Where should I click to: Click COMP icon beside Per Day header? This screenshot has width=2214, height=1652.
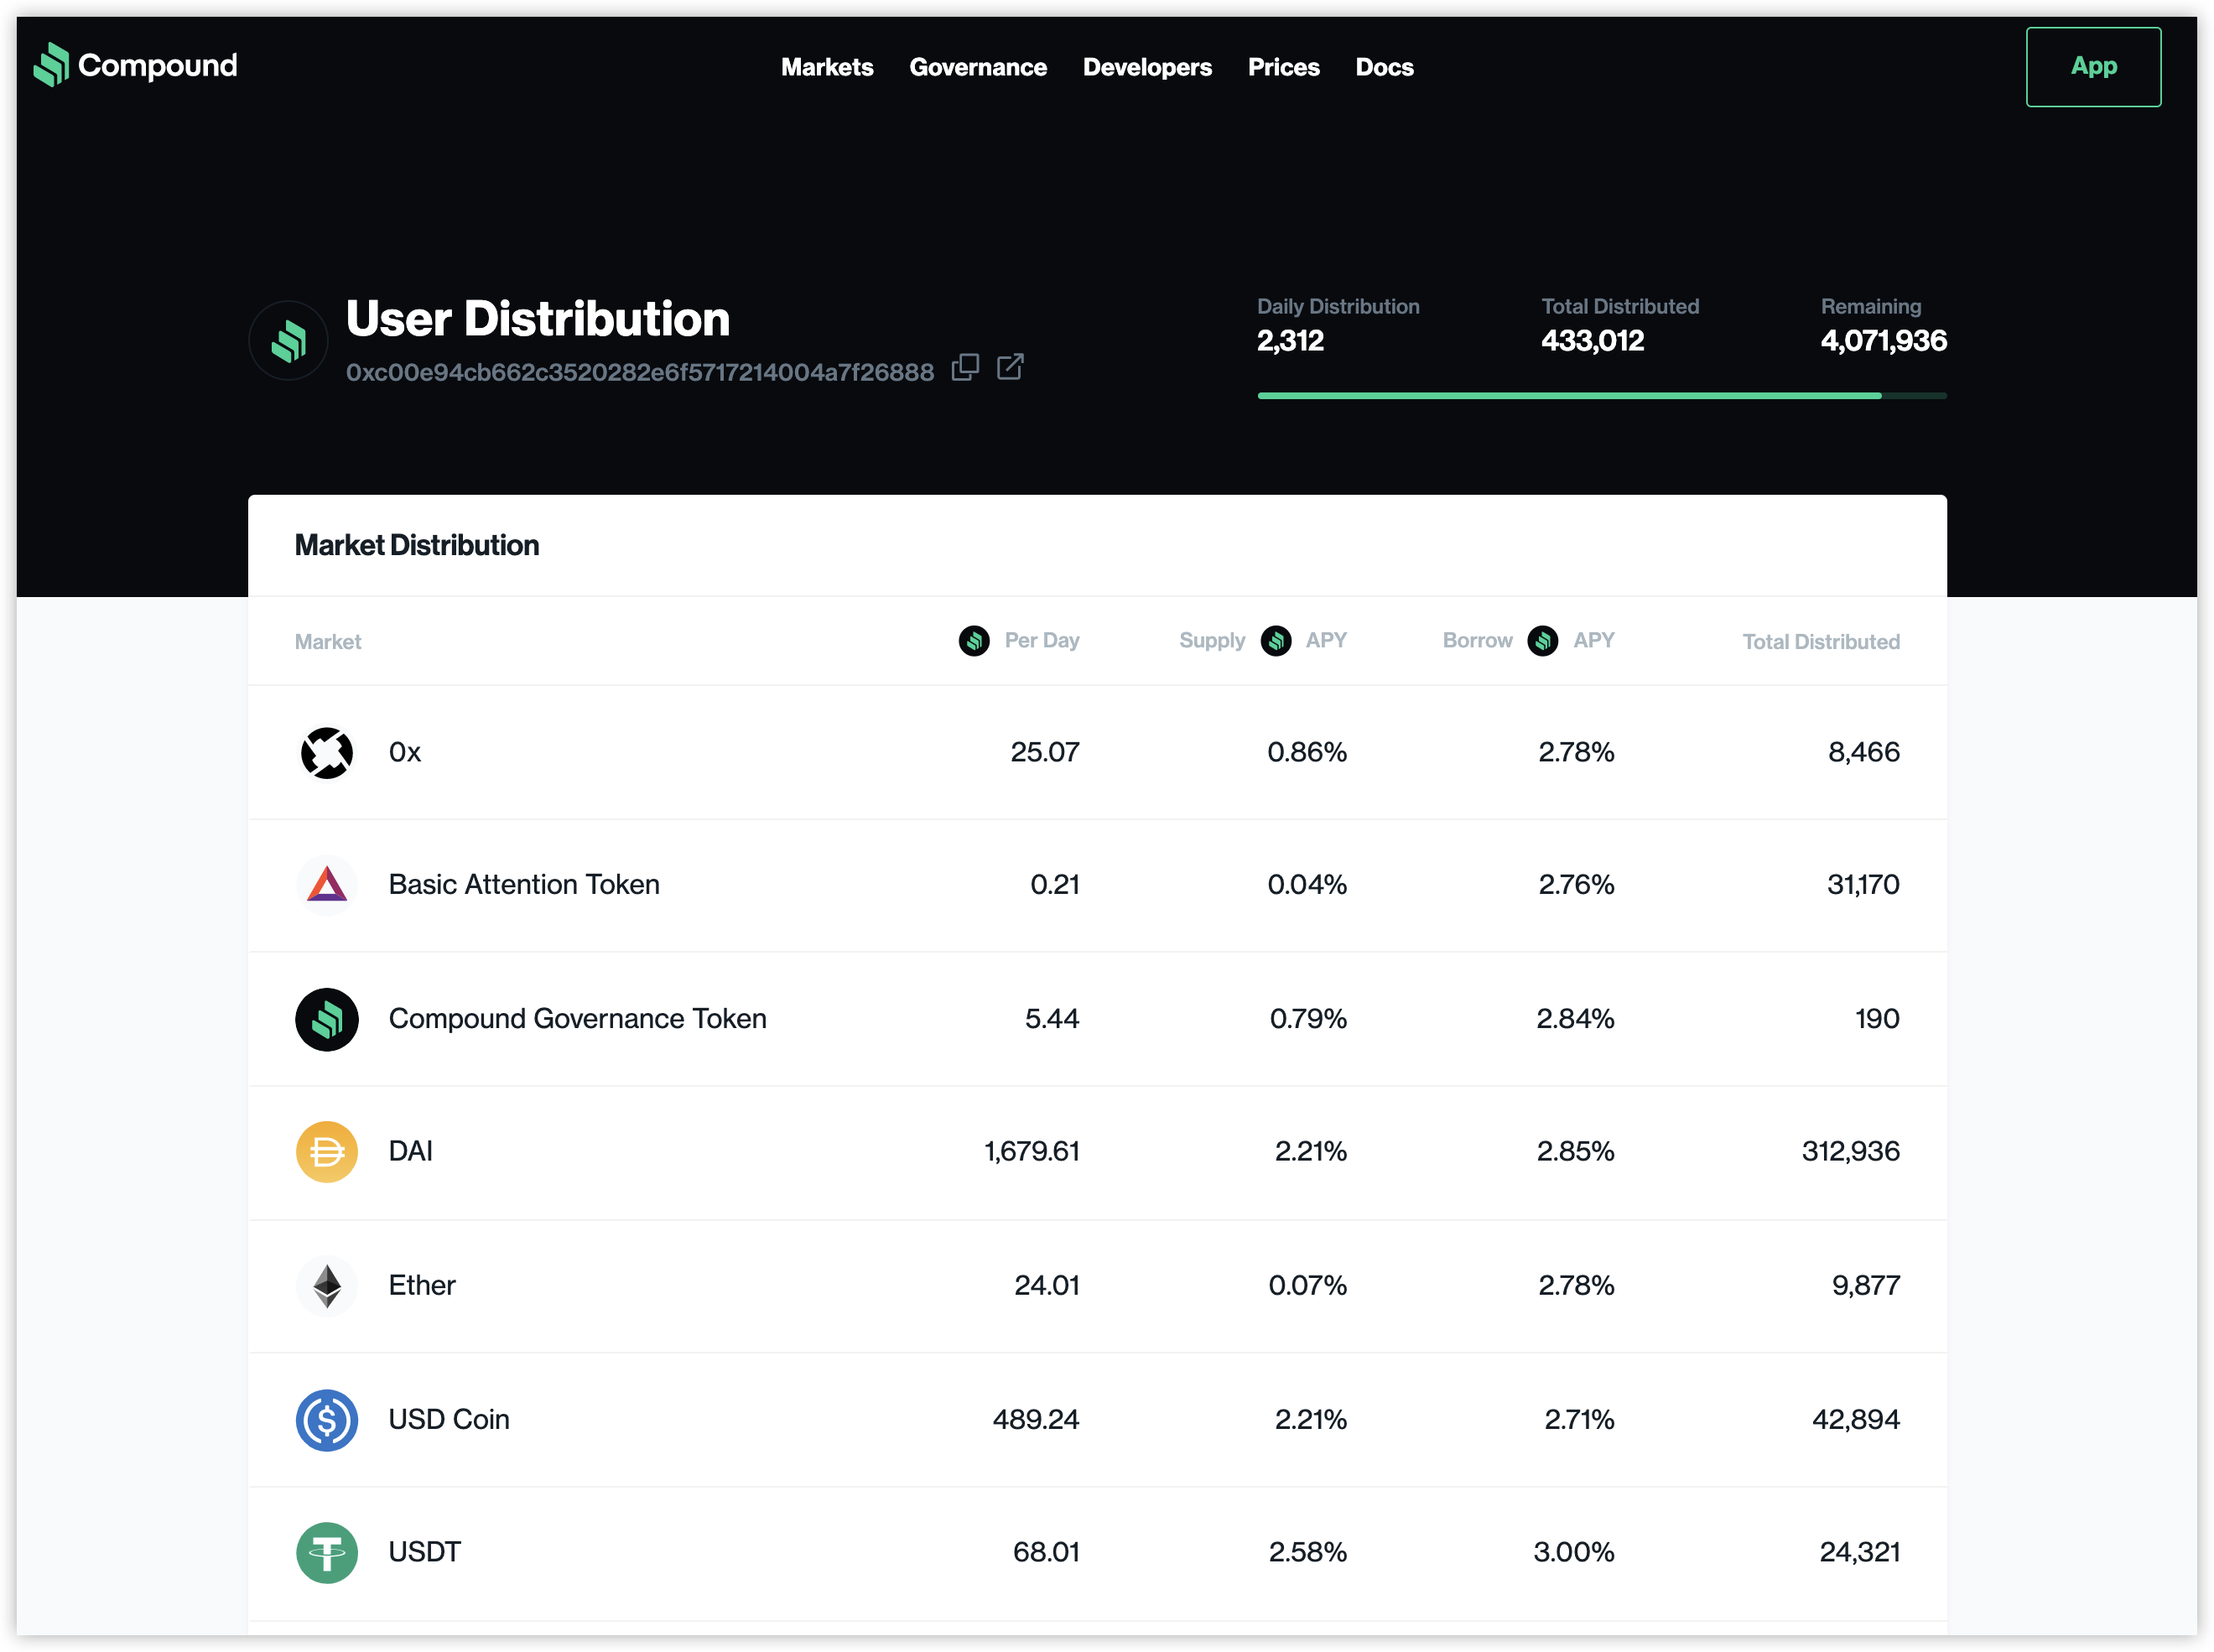974,641
